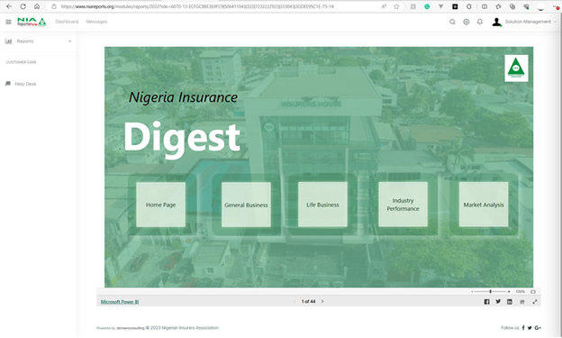Click the user avatar icon
The height and width of the screenshot is (338, 562).
point(496,23)
